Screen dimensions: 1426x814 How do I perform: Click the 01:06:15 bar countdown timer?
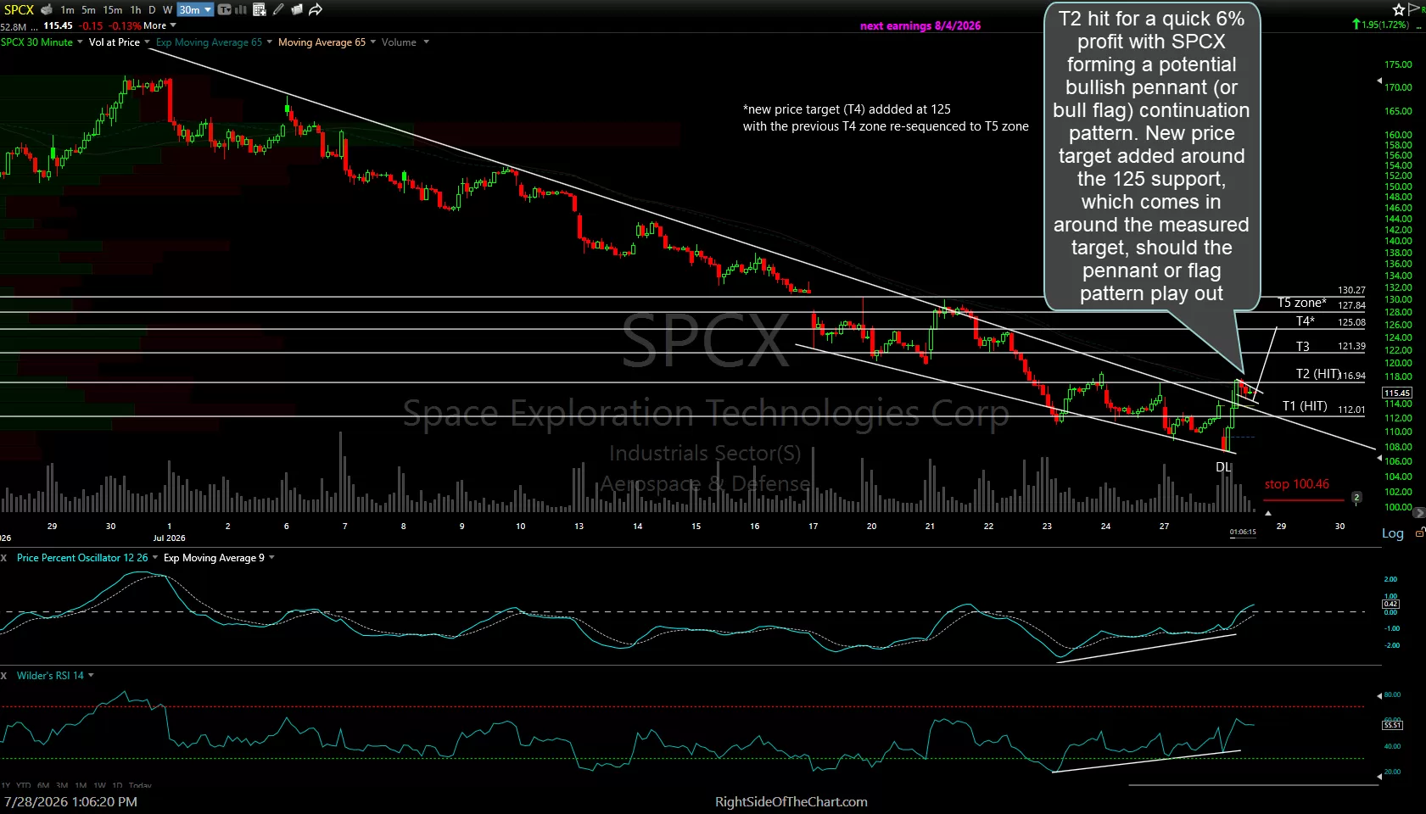coord(1243,532)
